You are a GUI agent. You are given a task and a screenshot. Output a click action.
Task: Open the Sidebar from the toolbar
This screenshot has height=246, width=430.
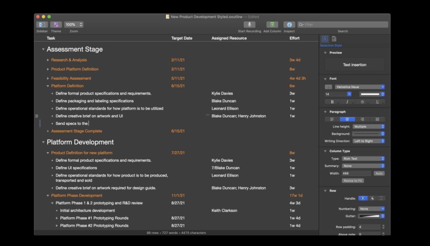point(42,24)
